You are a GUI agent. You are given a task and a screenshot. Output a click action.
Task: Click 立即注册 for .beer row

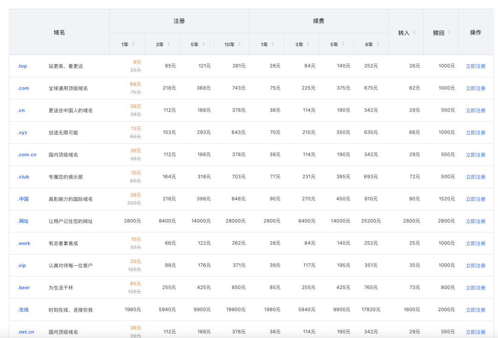coord(475,288)
